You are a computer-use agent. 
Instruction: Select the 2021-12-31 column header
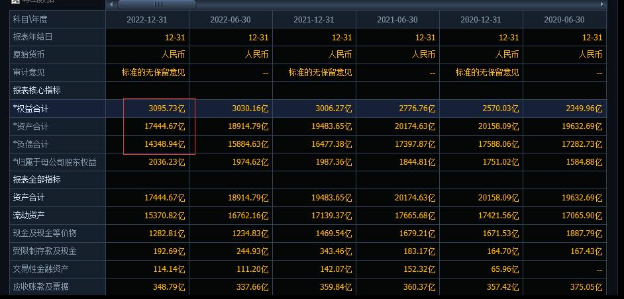pos(314,19)
